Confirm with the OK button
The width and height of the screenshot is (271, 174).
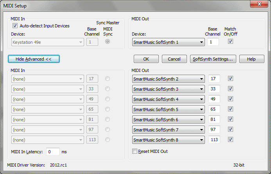(x=146, y=59)
